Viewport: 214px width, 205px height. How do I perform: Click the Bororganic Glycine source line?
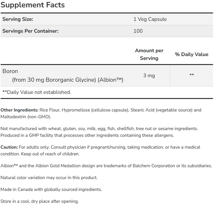click(68, 79)
